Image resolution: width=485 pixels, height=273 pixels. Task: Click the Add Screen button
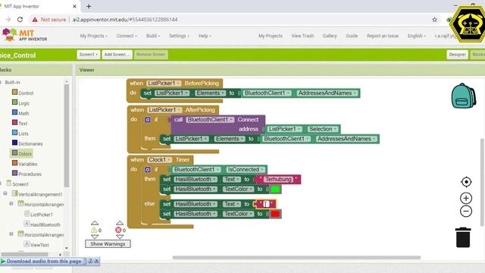click(117, 55)
